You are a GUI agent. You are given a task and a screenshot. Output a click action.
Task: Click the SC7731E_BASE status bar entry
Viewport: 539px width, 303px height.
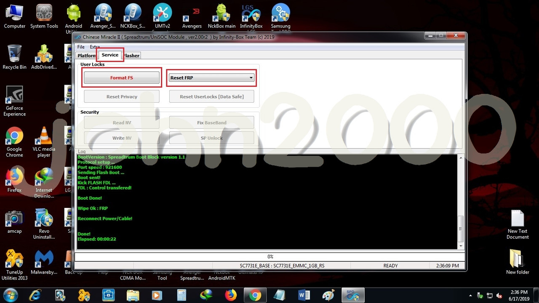[282, 266]
